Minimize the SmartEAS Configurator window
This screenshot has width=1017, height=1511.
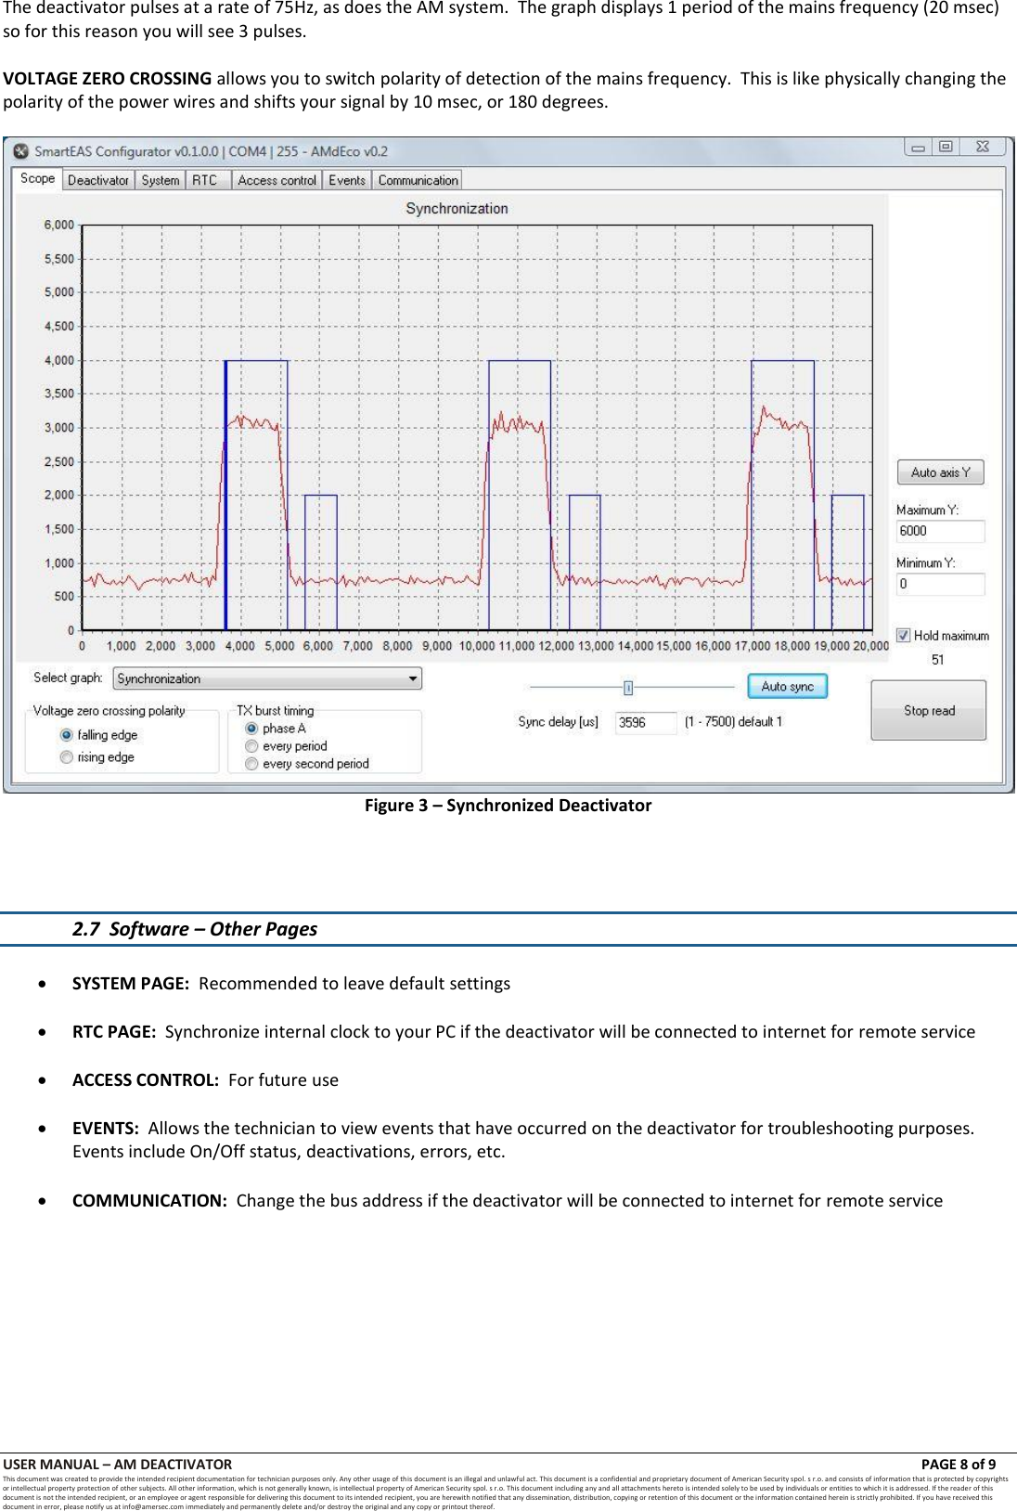[918, 147]
